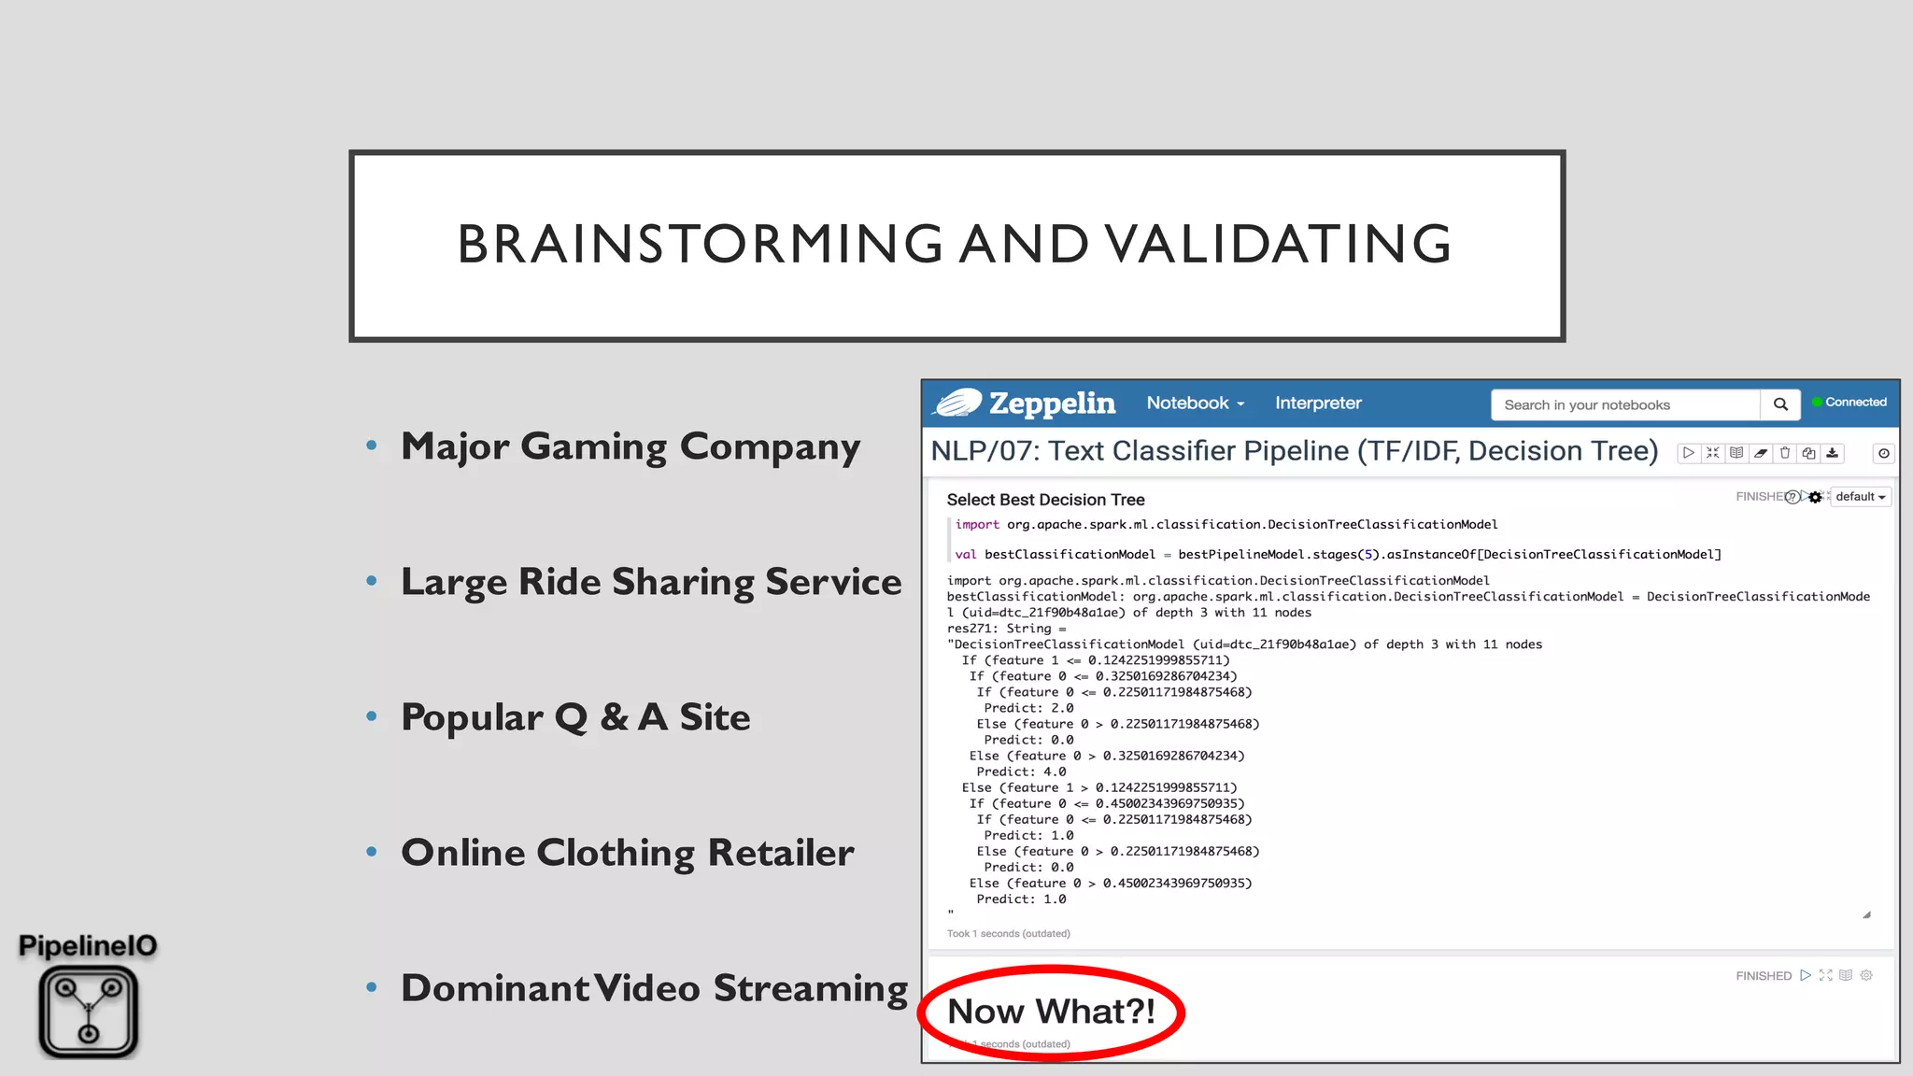Click the PipelineIO flux capacitor logo

click(x=89, y=1012)
